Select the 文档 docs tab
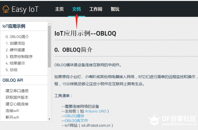Image resolution: width=198 pixels, height=130 pixels. pyautogui.click(x=76, y=9)
